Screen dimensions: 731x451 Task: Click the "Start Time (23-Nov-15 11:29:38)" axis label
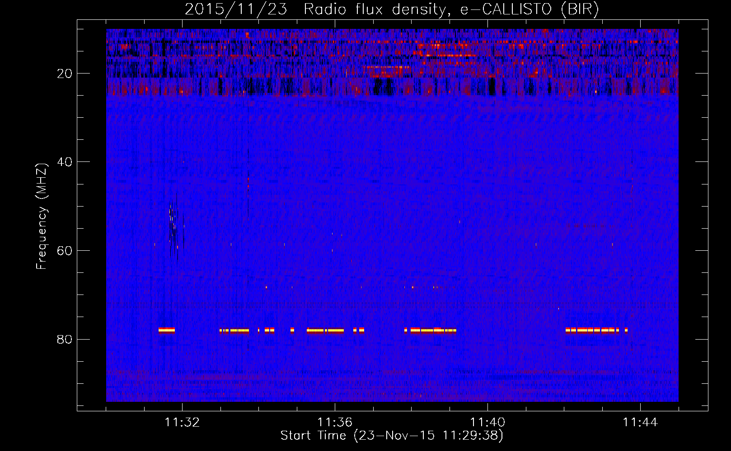tap(392, 436)
